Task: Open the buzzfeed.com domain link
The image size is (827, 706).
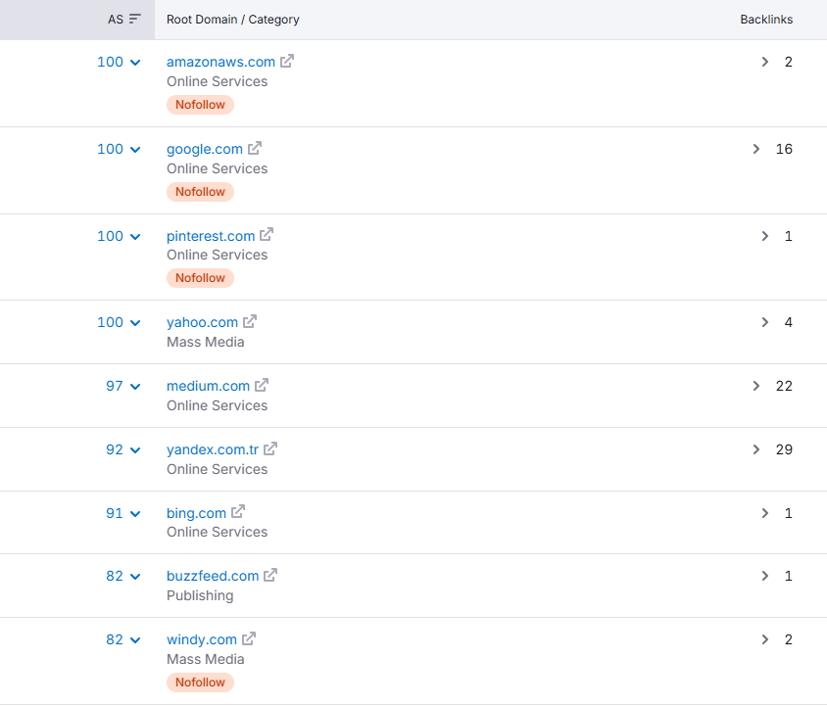Action: (x=213, y=576)
